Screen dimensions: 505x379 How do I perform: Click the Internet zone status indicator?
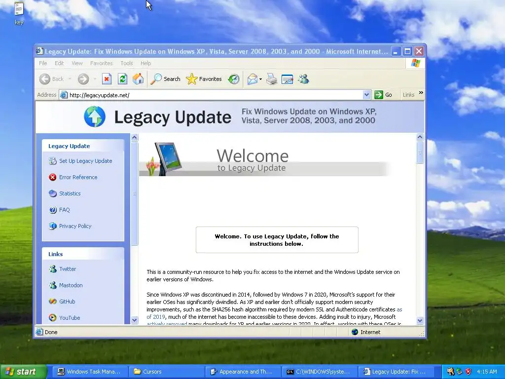366,332
